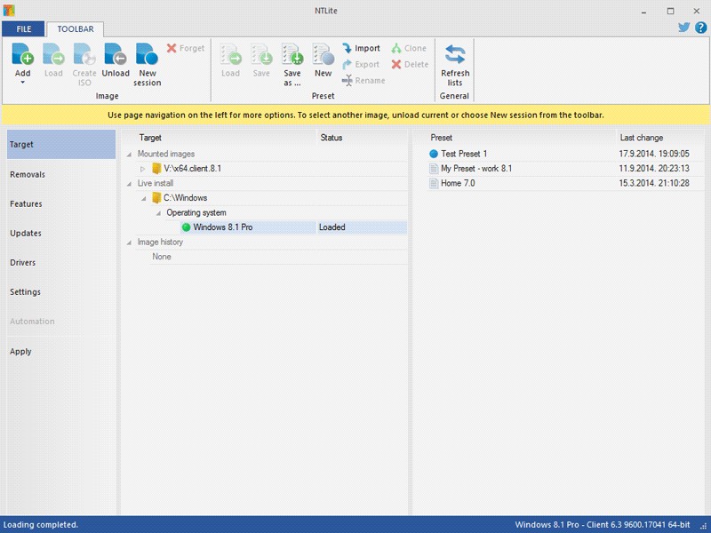The width and height of the screenshot is (711, 533).
Task: Open the Twitter bird icon
Action: tap(684, 28)
